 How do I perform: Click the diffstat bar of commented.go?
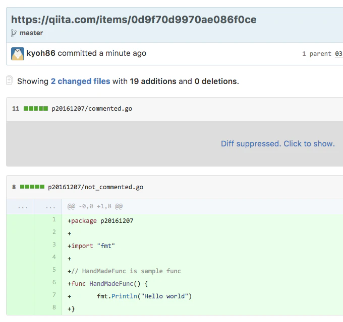point(36,109)
